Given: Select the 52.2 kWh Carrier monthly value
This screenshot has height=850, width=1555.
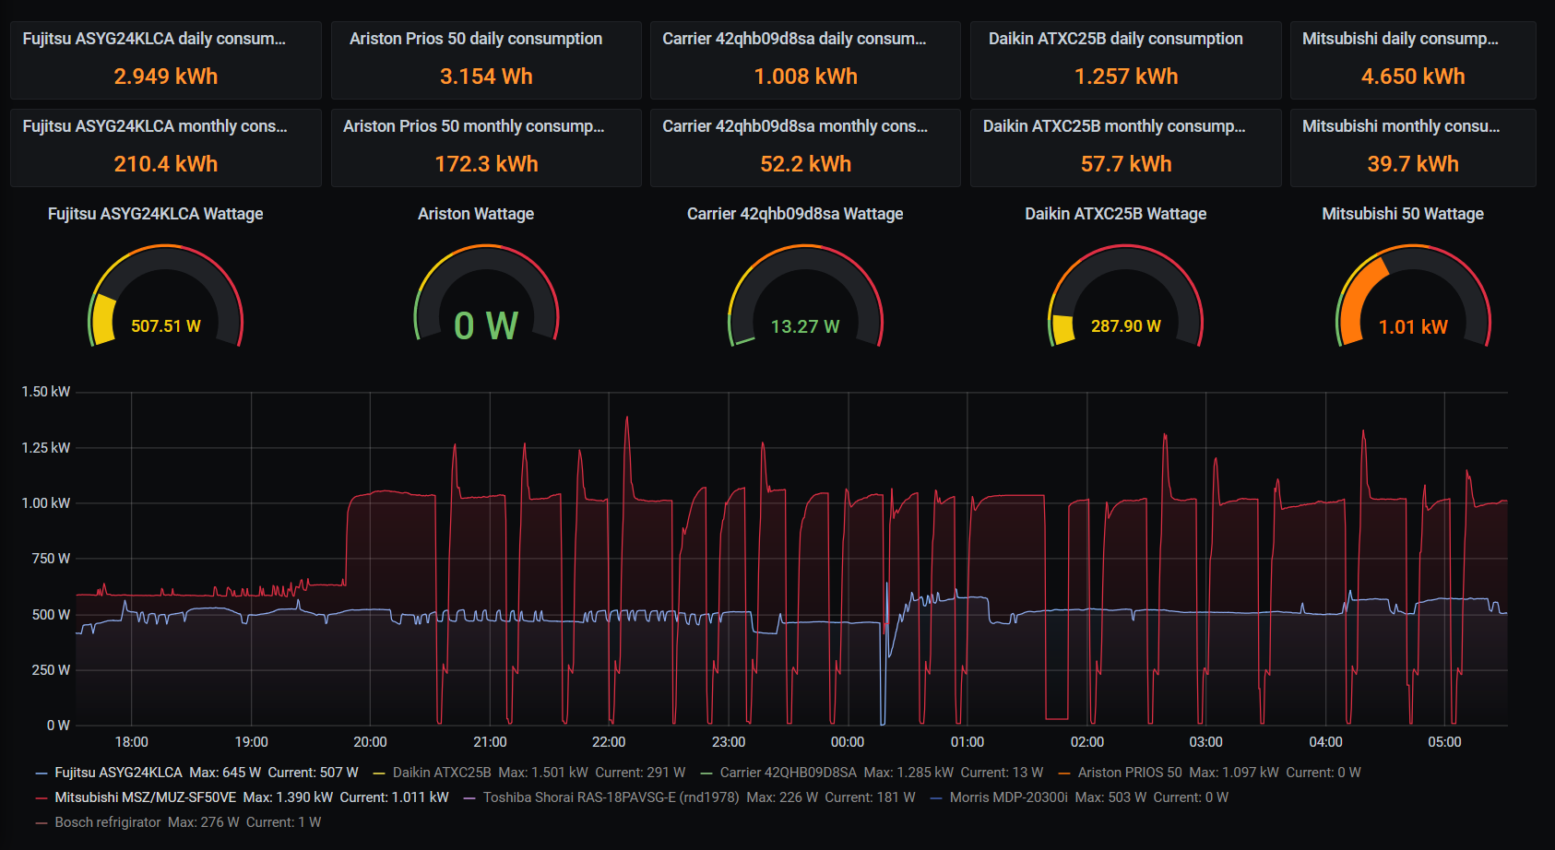Looking at the screenshot, I should [805, 164].
